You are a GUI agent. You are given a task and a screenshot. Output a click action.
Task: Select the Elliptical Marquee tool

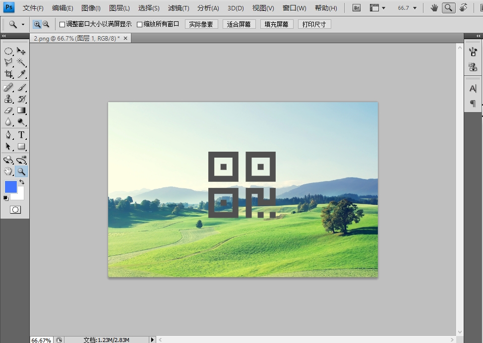pyautogui.click(x=8, y=51)
